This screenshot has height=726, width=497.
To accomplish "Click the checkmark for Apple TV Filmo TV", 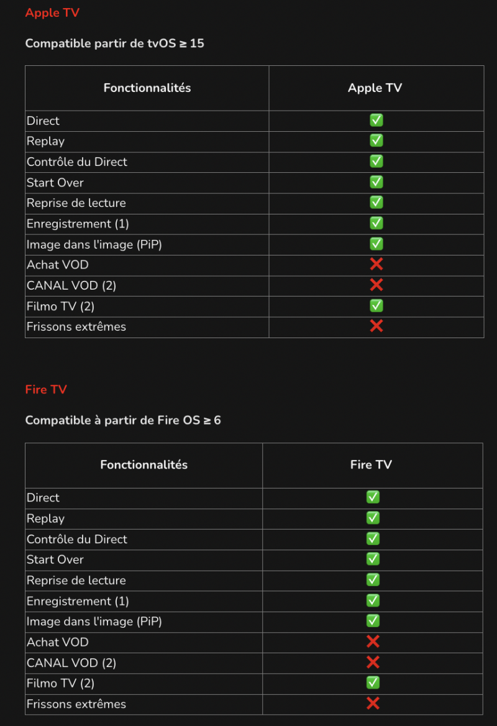I will pos(376,306).
